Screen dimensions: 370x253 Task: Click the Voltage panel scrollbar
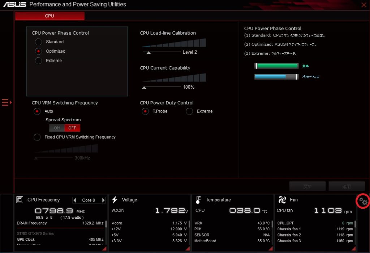click(x=189, y=224)
